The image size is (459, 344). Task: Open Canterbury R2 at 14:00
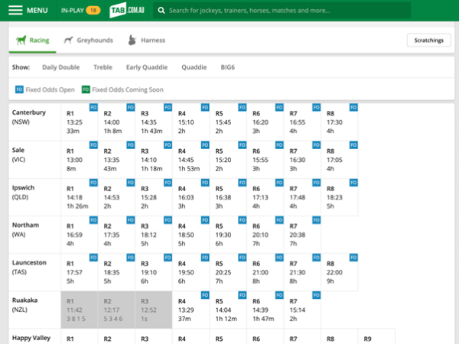tap(116, 122)
